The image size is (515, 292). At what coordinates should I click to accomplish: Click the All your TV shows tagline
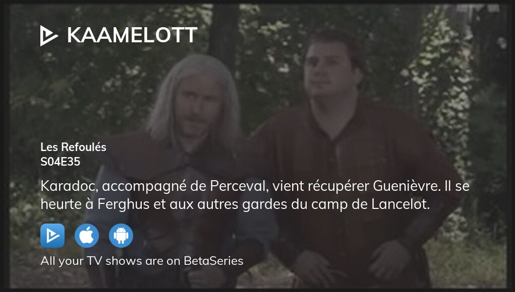[x=142, y=261]
